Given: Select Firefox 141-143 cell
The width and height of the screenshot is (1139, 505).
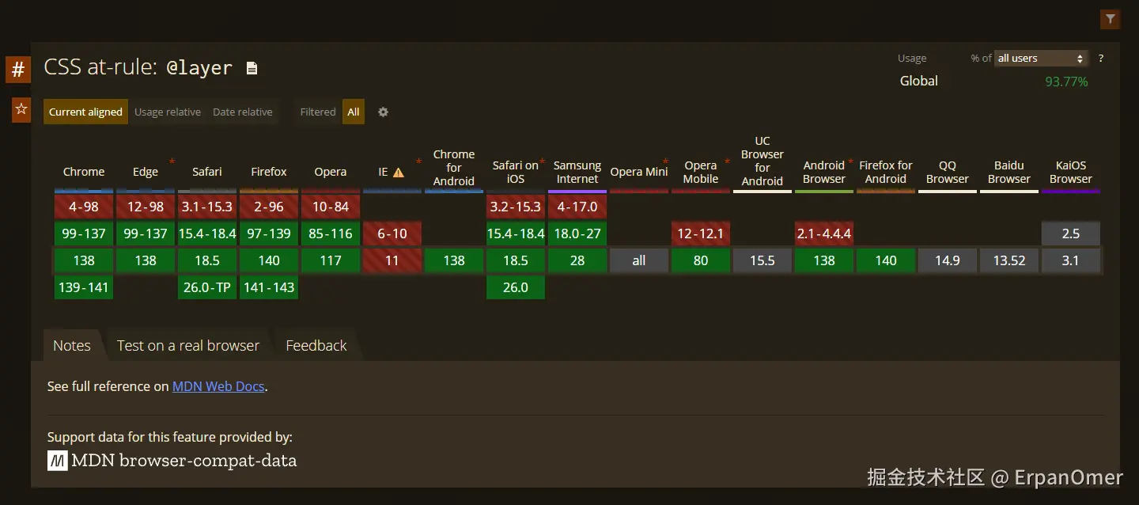Looking at the screenshot, I should point(269,287).
